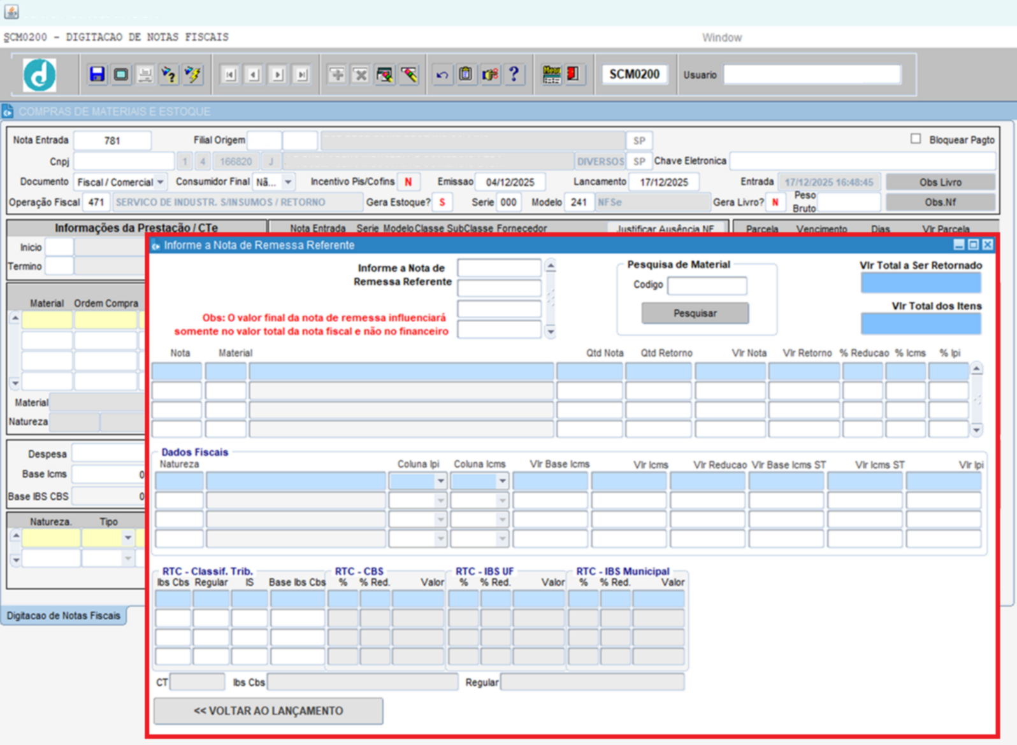
Task: Enable the Bloquear Pagto checkbox
Action: [916, 139]
